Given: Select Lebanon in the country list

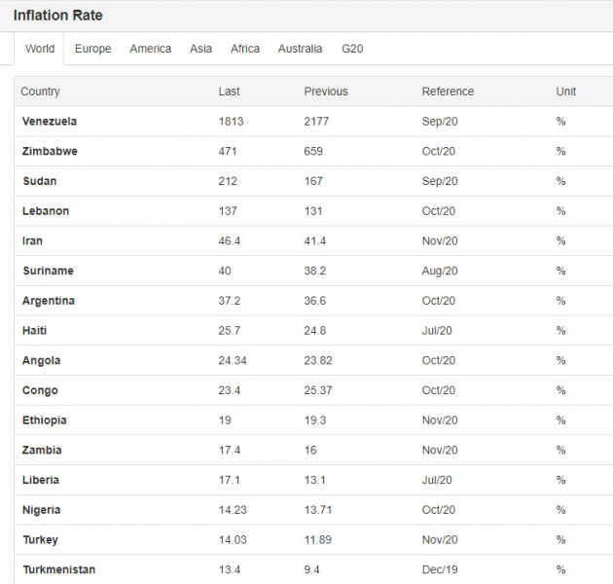Looking at the screenshot, I should pos(46,211).
